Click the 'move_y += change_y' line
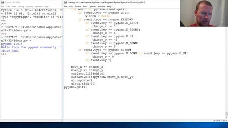228x128 pixels. (87, 70)
